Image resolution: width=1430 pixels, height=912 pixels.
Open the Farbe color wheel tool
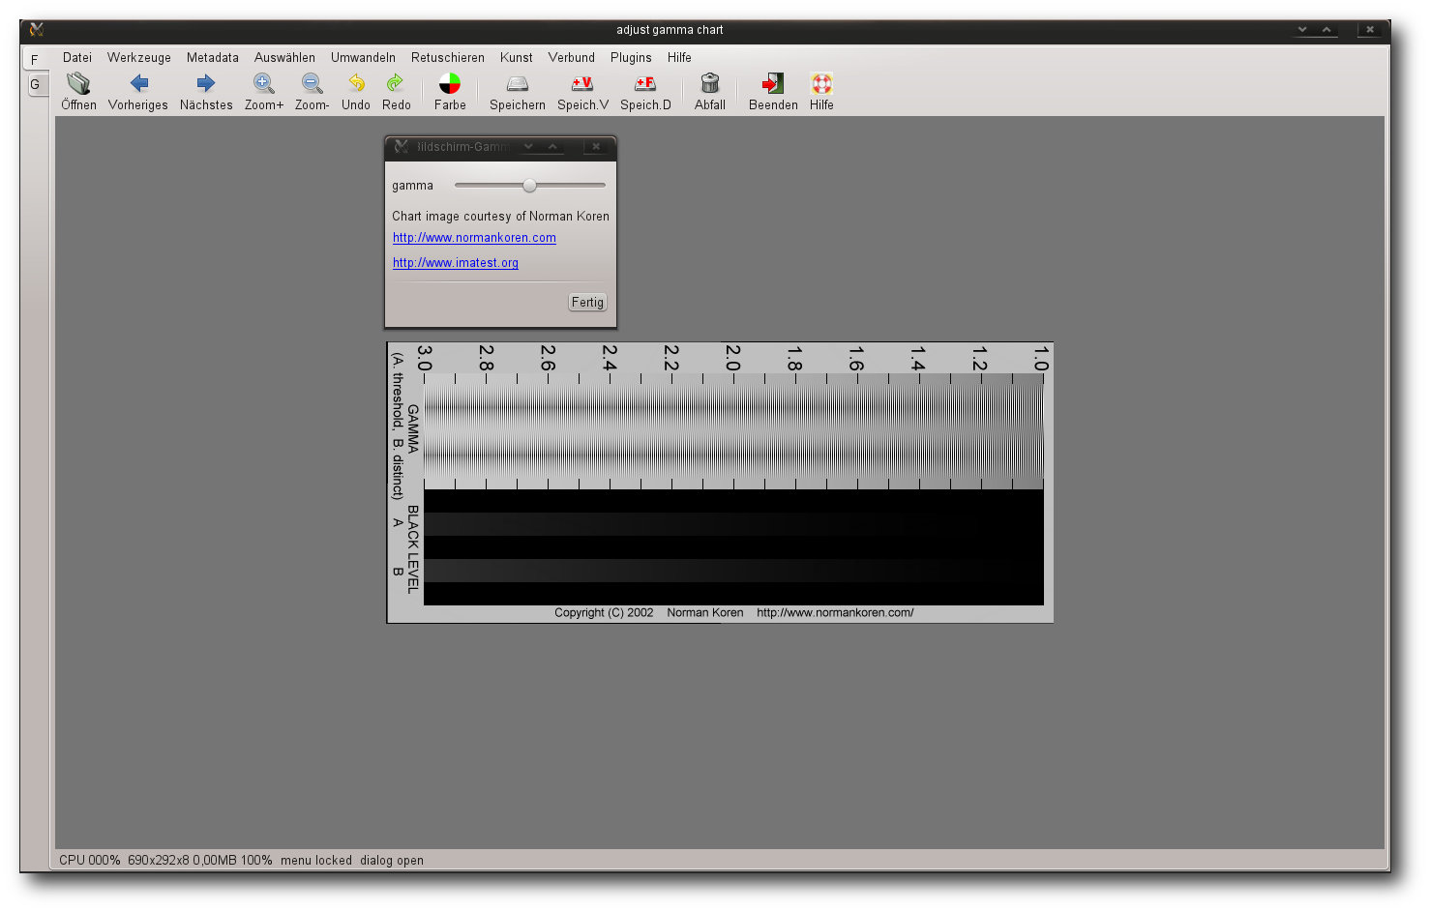450,84
